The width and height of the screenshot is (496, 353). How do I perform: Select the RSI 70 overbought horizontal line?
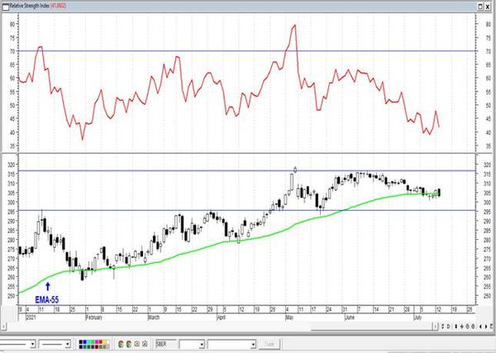pyautogui.click(x=246, y=51)
